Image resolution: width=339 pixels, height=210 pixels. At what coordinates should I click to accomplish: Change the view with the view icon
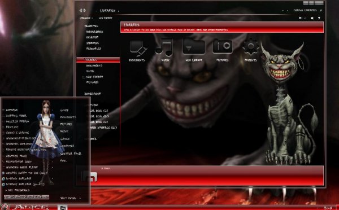tap(301, 18)
